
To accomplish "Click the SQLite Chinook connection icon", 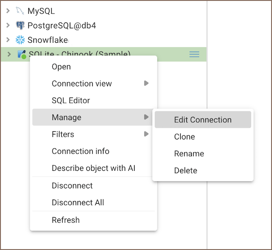I will point(22,54).
